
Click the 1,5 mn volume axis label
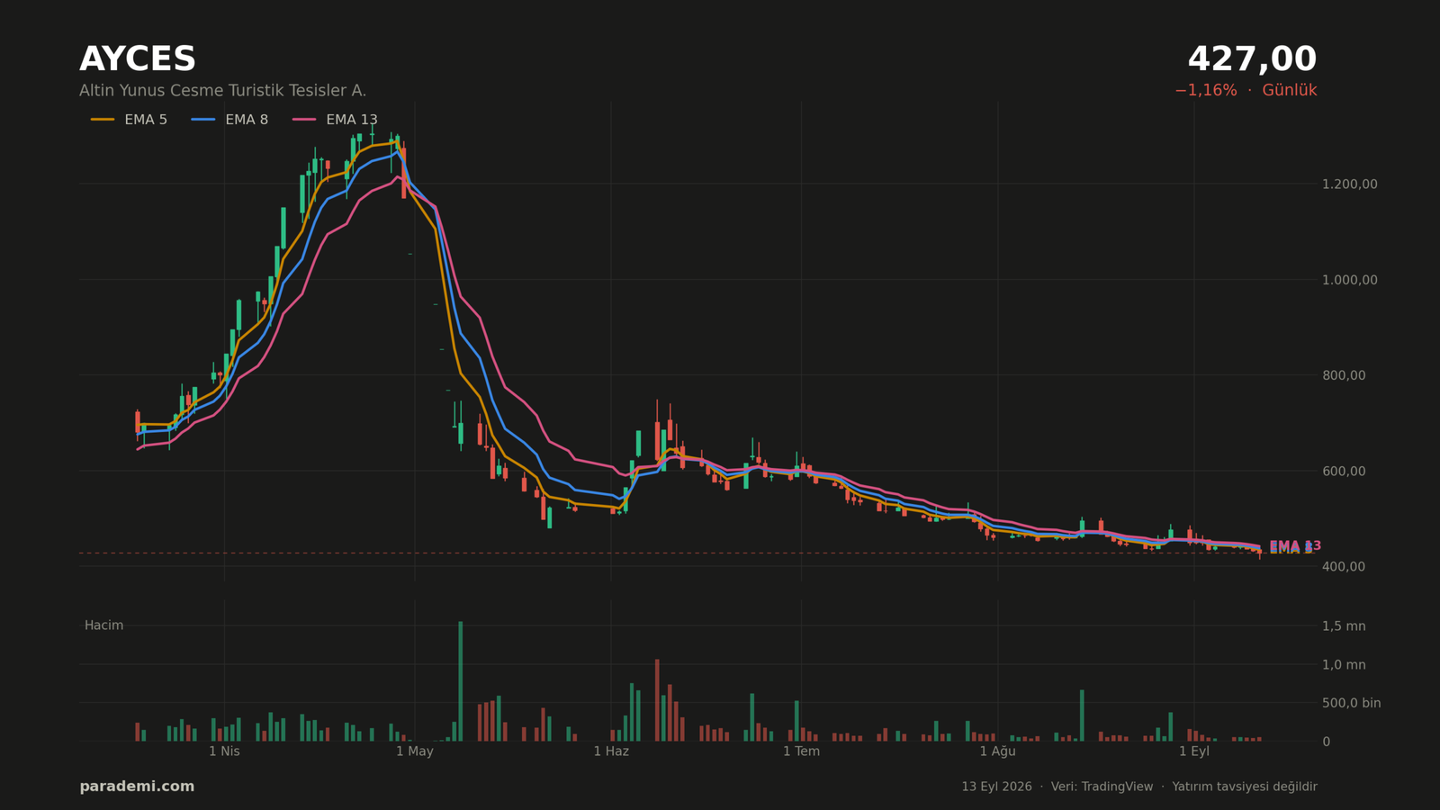click(x=1343, y=626)
